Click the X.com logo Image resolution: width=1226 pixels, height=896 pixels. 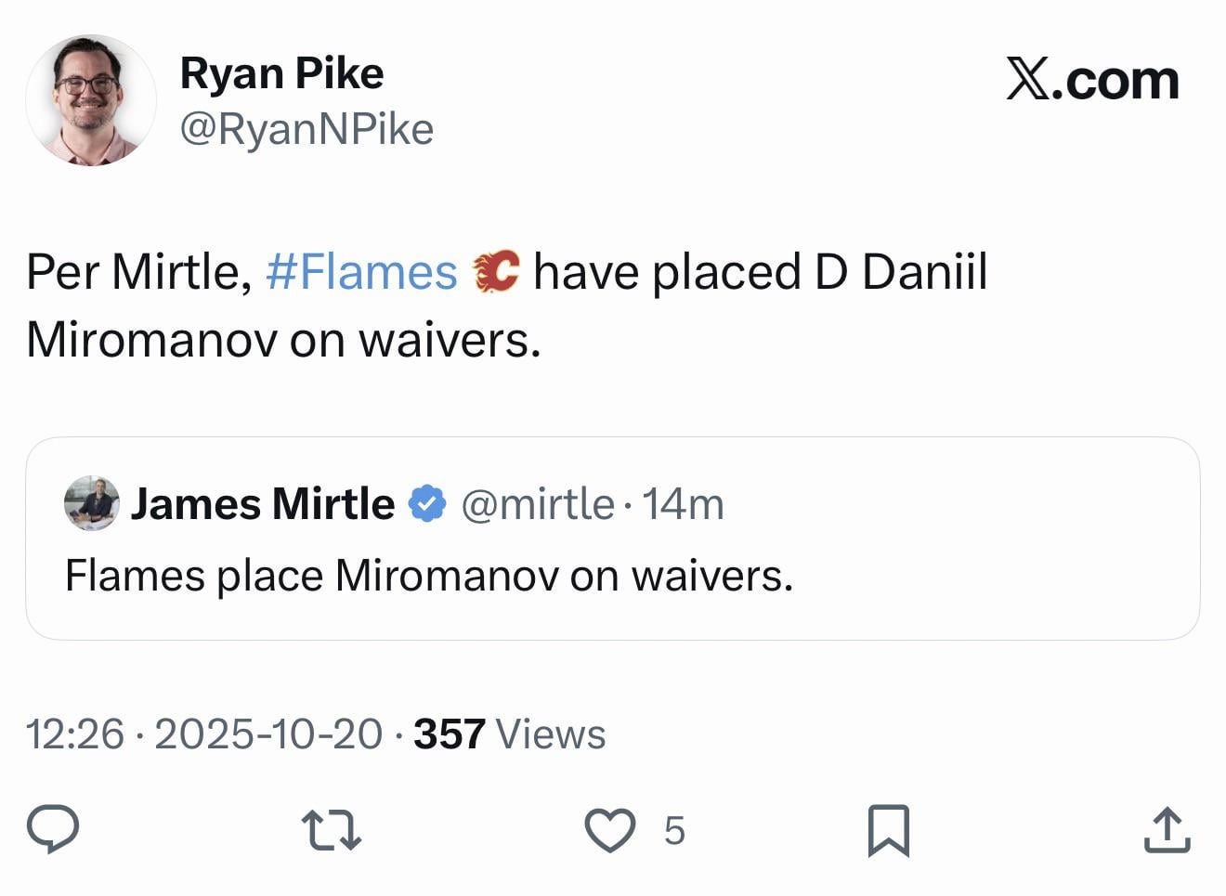pos(1092,79)
